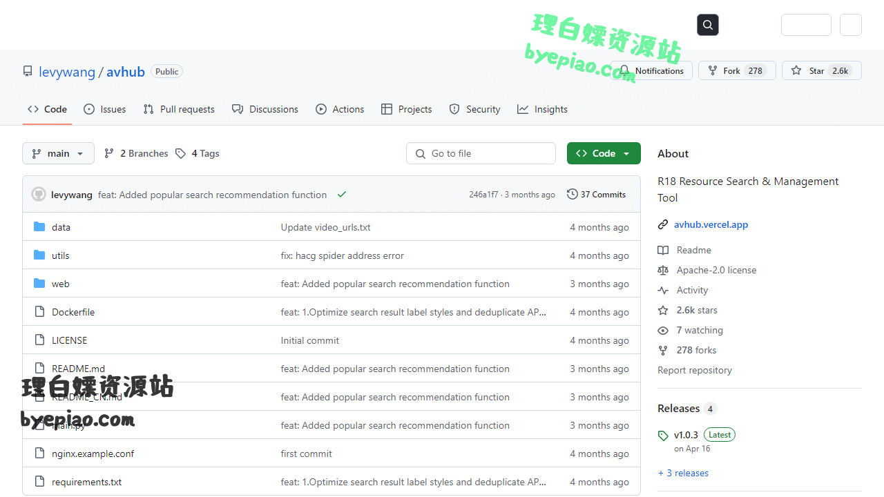
Task: Click the green commit status checkmark
Action: point(341,195)
